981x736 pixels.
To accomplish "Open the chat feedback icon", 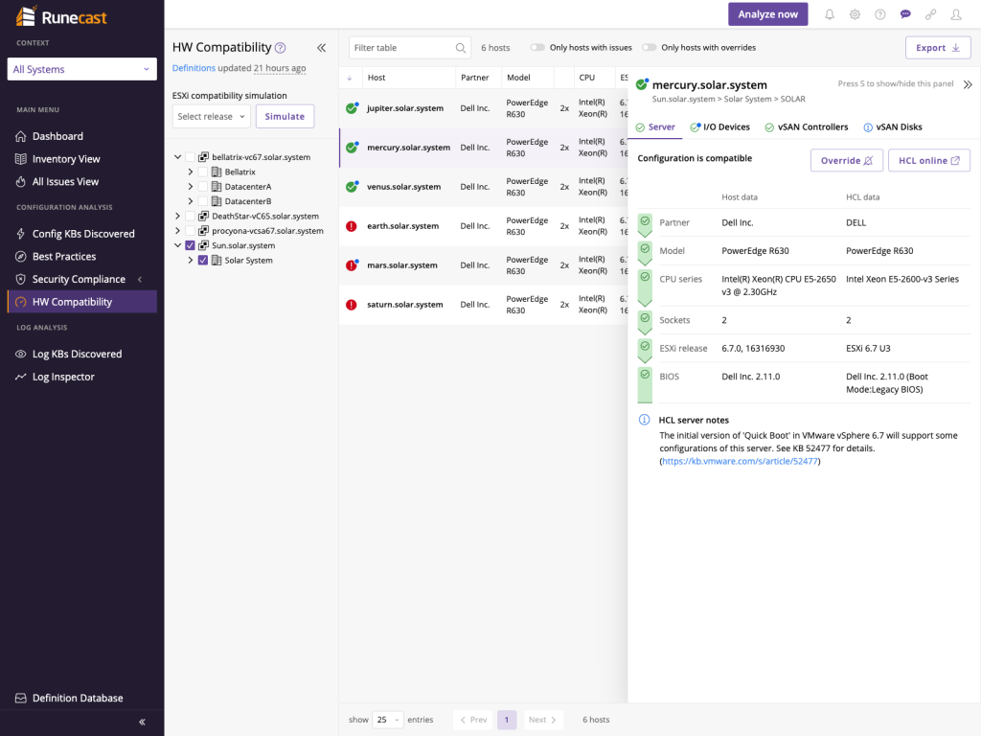I will pyautogui.click(x=905, y=14).
